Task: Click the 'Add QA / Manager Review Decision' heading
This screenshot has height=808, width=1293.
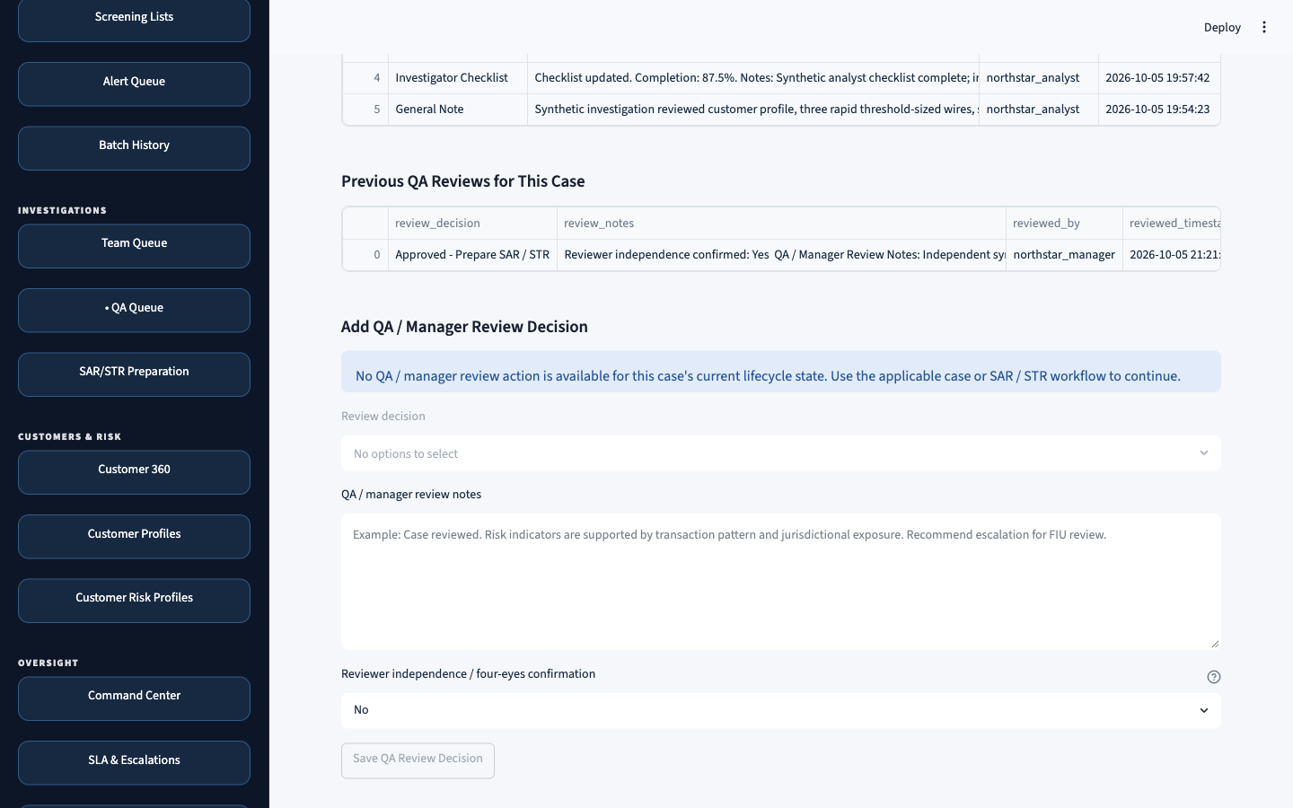Action: tap(464, 327)
